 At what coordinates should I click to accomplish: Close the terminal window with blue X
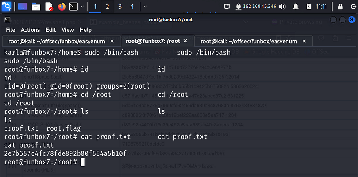(x=352, y=20)
